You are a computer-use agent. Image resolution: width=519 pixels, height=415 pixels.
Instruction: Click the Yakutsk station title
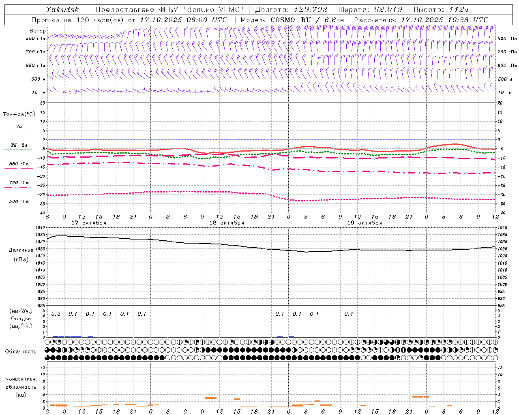pos(63,10)
